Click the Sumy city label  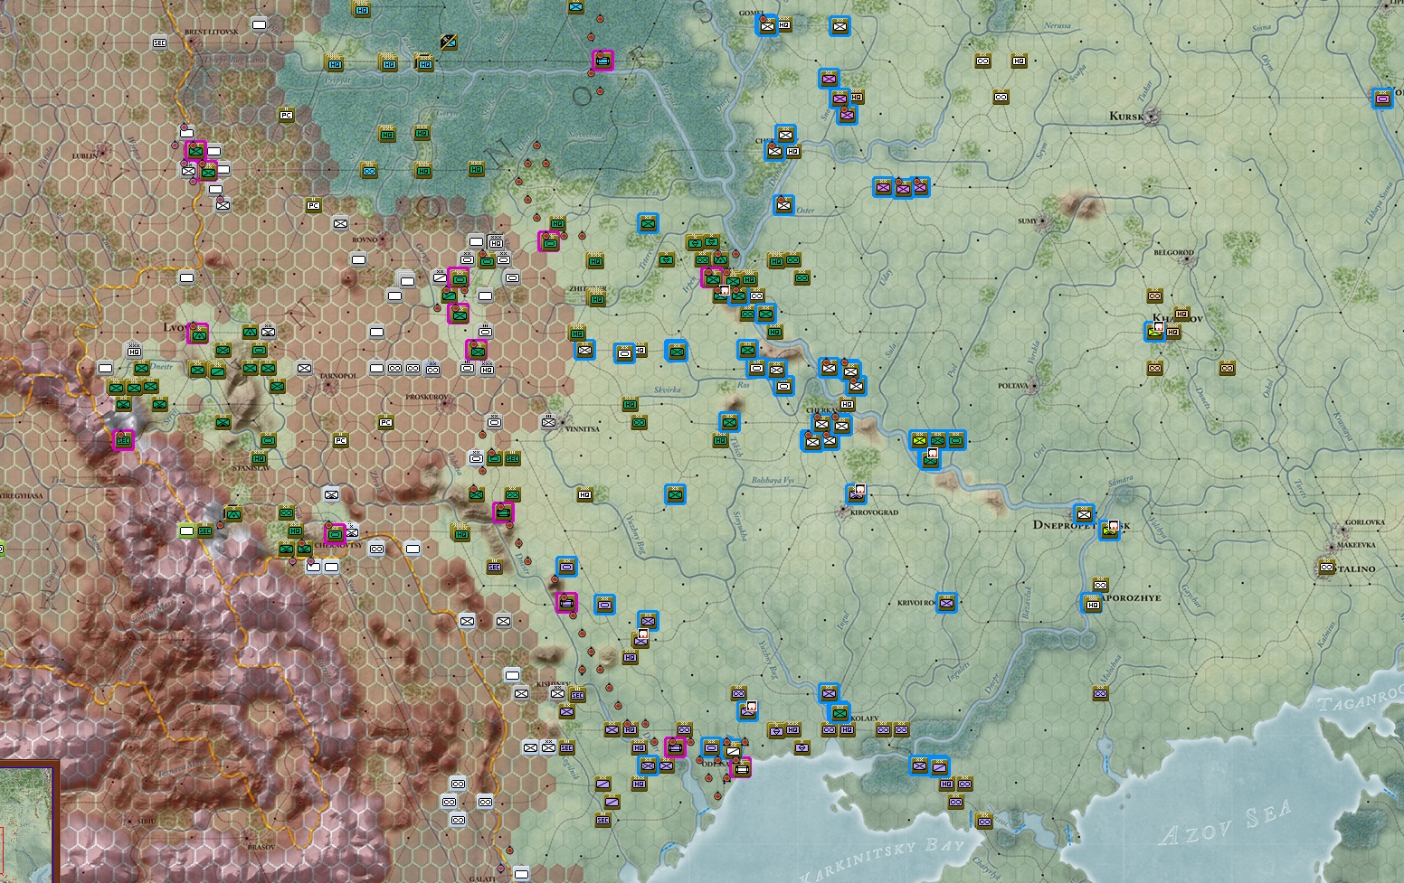pos(1028,221)
